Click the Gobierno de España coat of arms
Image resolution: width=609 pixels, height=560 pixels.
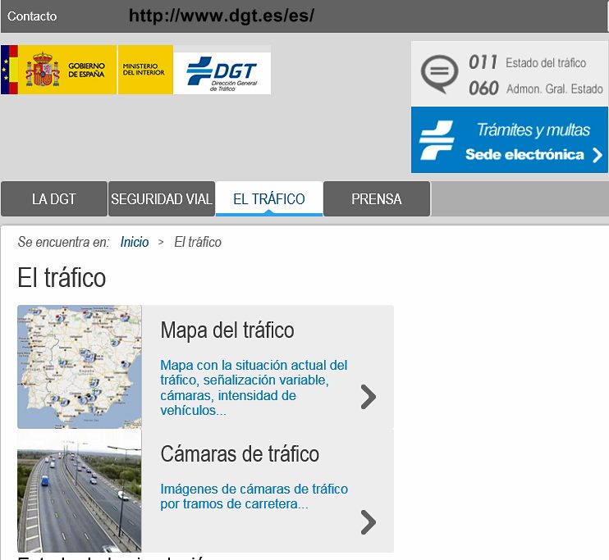point(43,70)
